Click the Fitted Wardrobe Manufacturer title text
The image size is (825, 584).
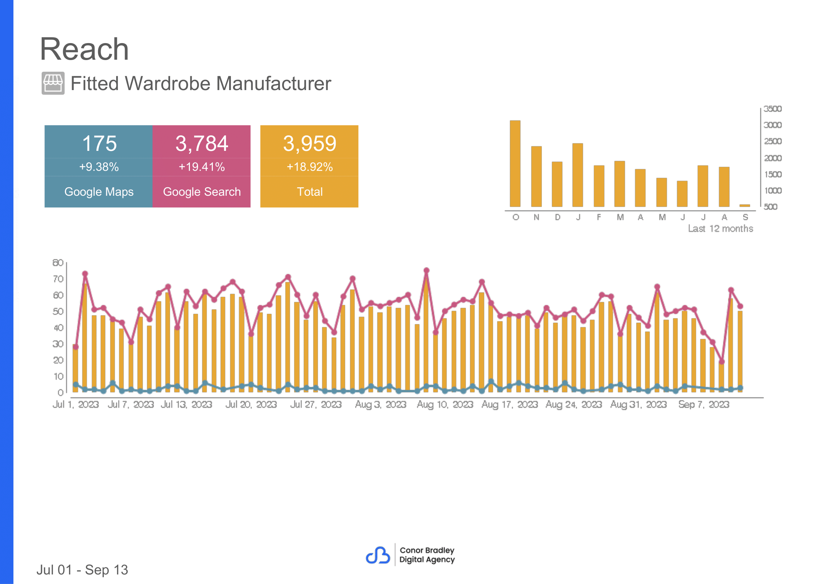coord(201,83)
